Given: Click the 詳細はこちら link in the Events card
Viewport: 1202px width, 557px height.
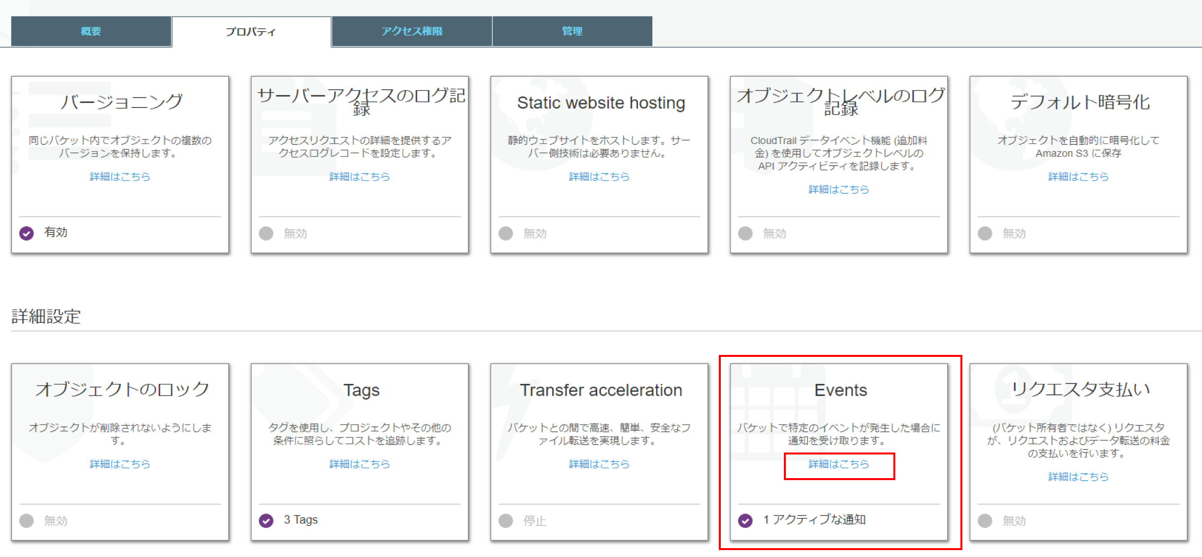Looking at the screenshot, I should coord(839,464).
